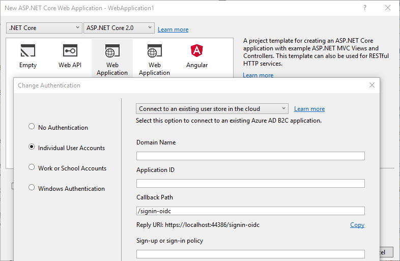Image resolution: width=400 pixels, height=261 pixels.
Task: Select Individual User Accounts radio button
Action: point(32,147)
